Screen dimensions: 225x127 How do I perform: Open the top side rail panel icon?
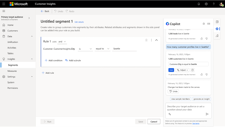tap(217, 22)
